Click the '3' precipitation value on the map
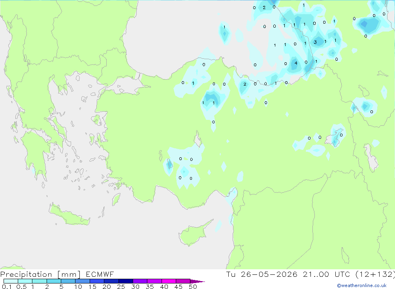 point(315,42)
